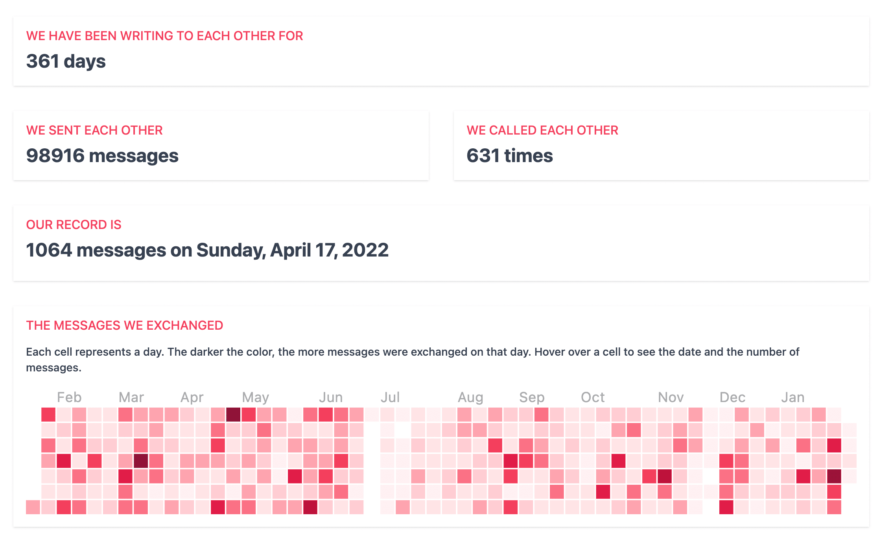The image size is (881, 539).
Task: Click the dark crimson bottom-row cell under Jun
Action: pyautogui.click(x=310, y=507)
